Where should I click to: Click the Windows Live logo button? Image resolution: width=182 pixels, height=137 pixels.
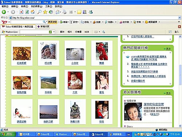pos(10,32)
